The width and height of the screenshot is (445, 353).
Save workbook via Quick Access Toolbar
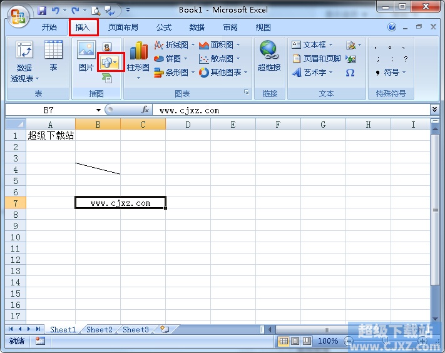click(x=42, y=11)
